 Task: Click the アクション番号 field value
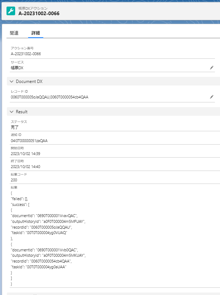coord(26,54)
